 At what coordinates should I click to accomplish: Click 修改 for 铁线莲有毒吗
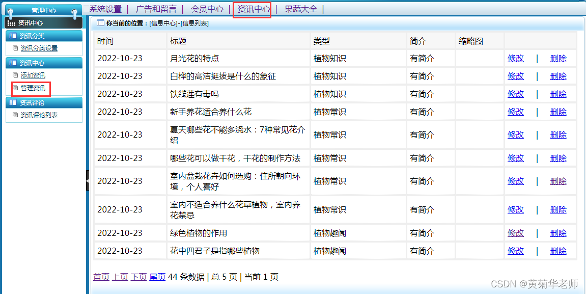pyautogui.click(x=516, y=94)
